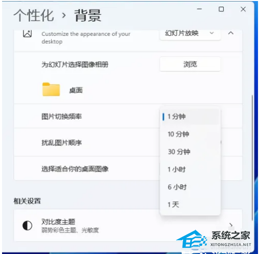
Task: Click the 浏览 browse button
Action: pos(190,64)
